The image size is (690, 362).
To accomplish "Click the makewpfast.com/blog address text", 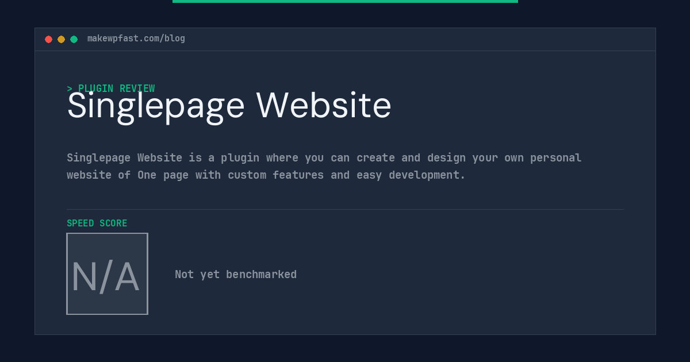I will point(136,38).
